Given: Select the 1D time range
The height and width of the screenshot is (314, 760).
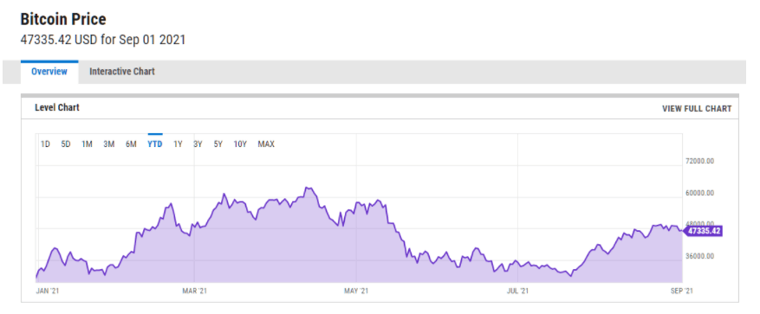Looking at the screenshot, I should pyautogui.click(x=46, y=144).
